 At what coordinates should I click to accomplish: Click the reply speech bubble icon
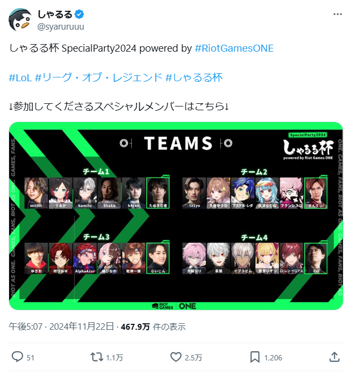pos(17,357)
